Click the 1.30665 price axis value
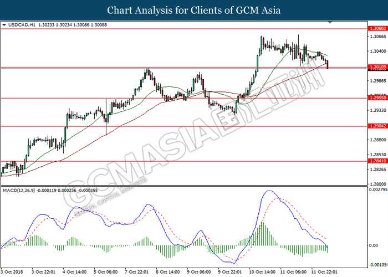 [x=378, y=37]
